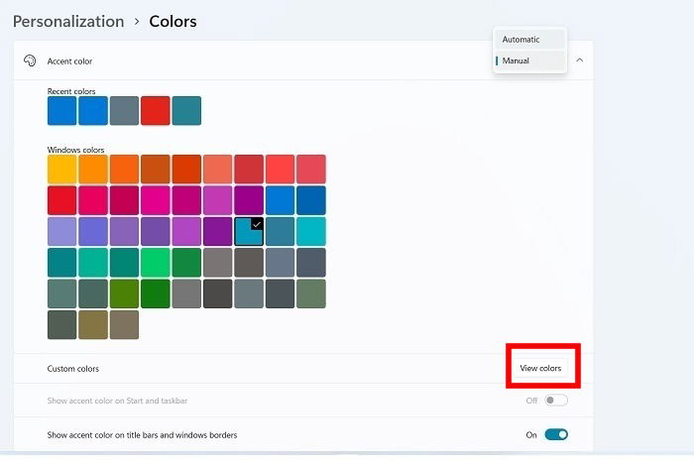694x466 pixels.
Task: Select the teal swatch in Recent colors
Action: [x=186, y=111]
